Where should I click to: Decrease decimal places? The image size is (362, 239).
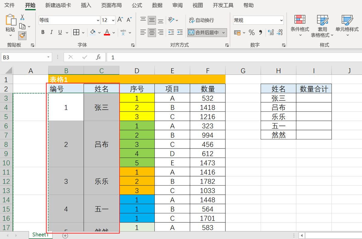click(x=280, y=33)
